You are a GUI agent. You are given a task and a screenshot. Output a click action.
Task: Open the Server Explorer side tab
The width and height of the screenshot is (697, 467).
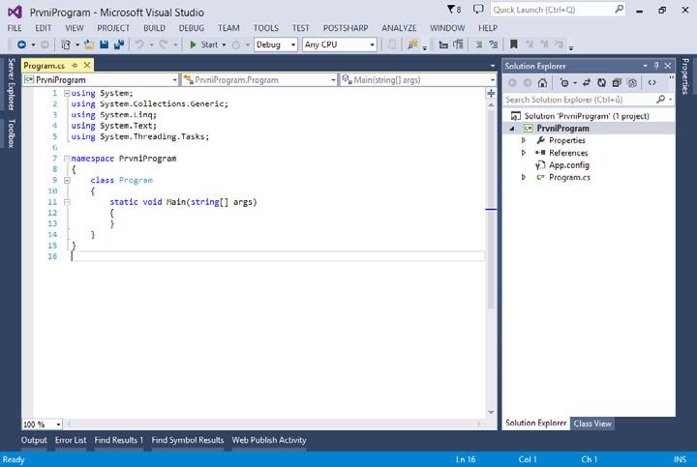point(11,84)
